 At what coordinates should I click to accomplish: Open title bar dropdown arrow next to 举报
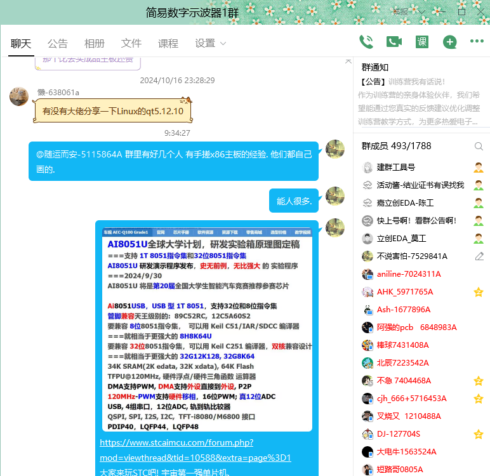click(421, 12)
